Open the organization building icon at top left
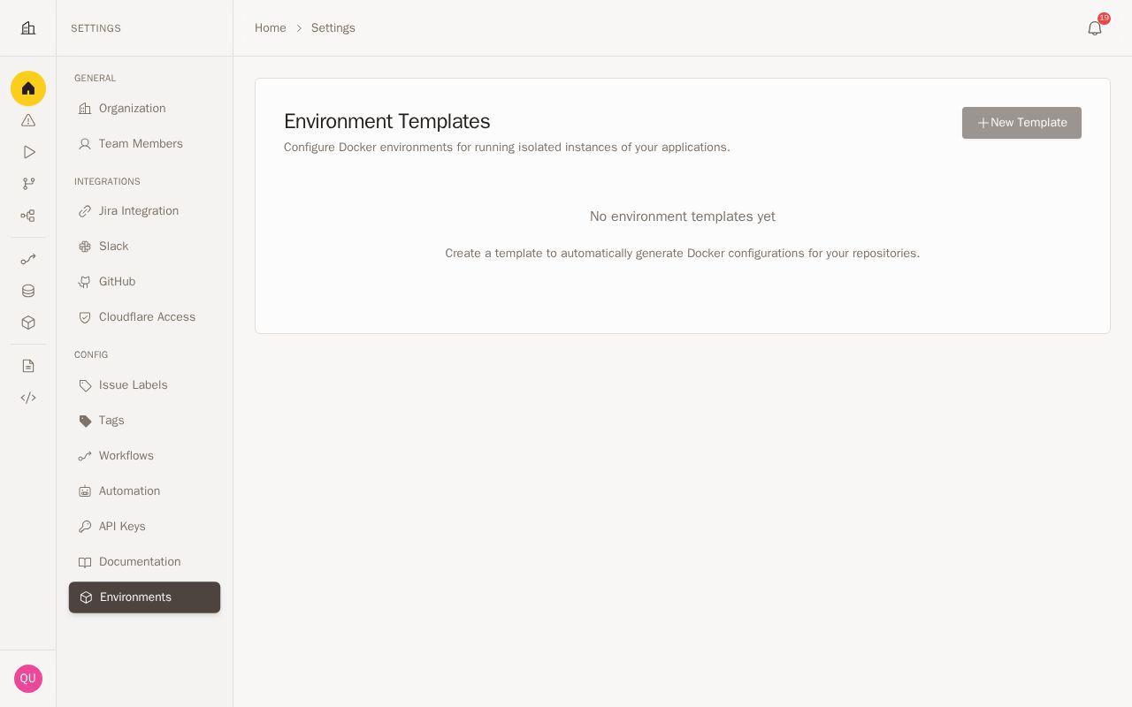The image size is (1132, 707). pyautogui.click(x=28, y=28)
